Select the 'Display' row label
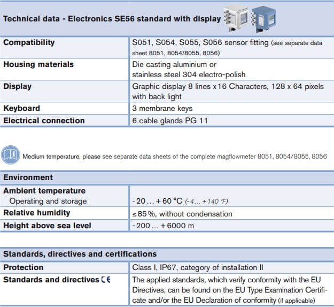 (18, 86)
